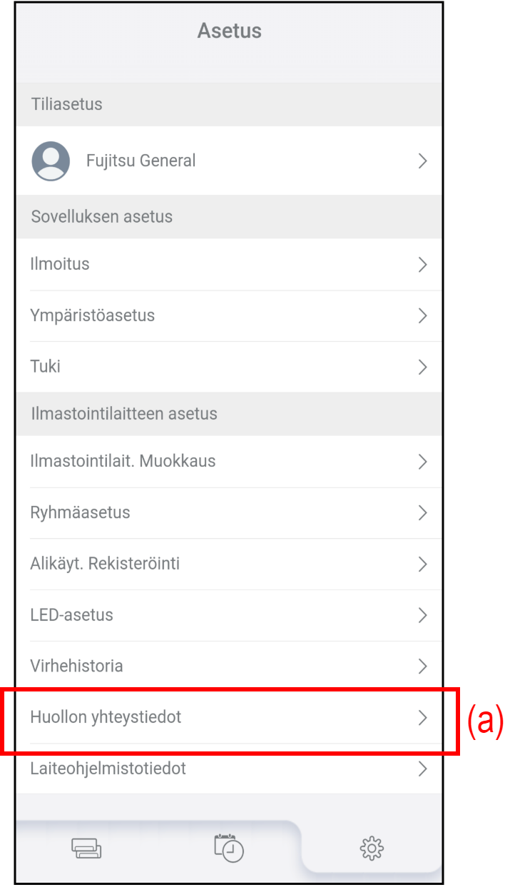Screen dimensions: 510x887
Task: Open the LED-asetus item
Action: [71, 615]
